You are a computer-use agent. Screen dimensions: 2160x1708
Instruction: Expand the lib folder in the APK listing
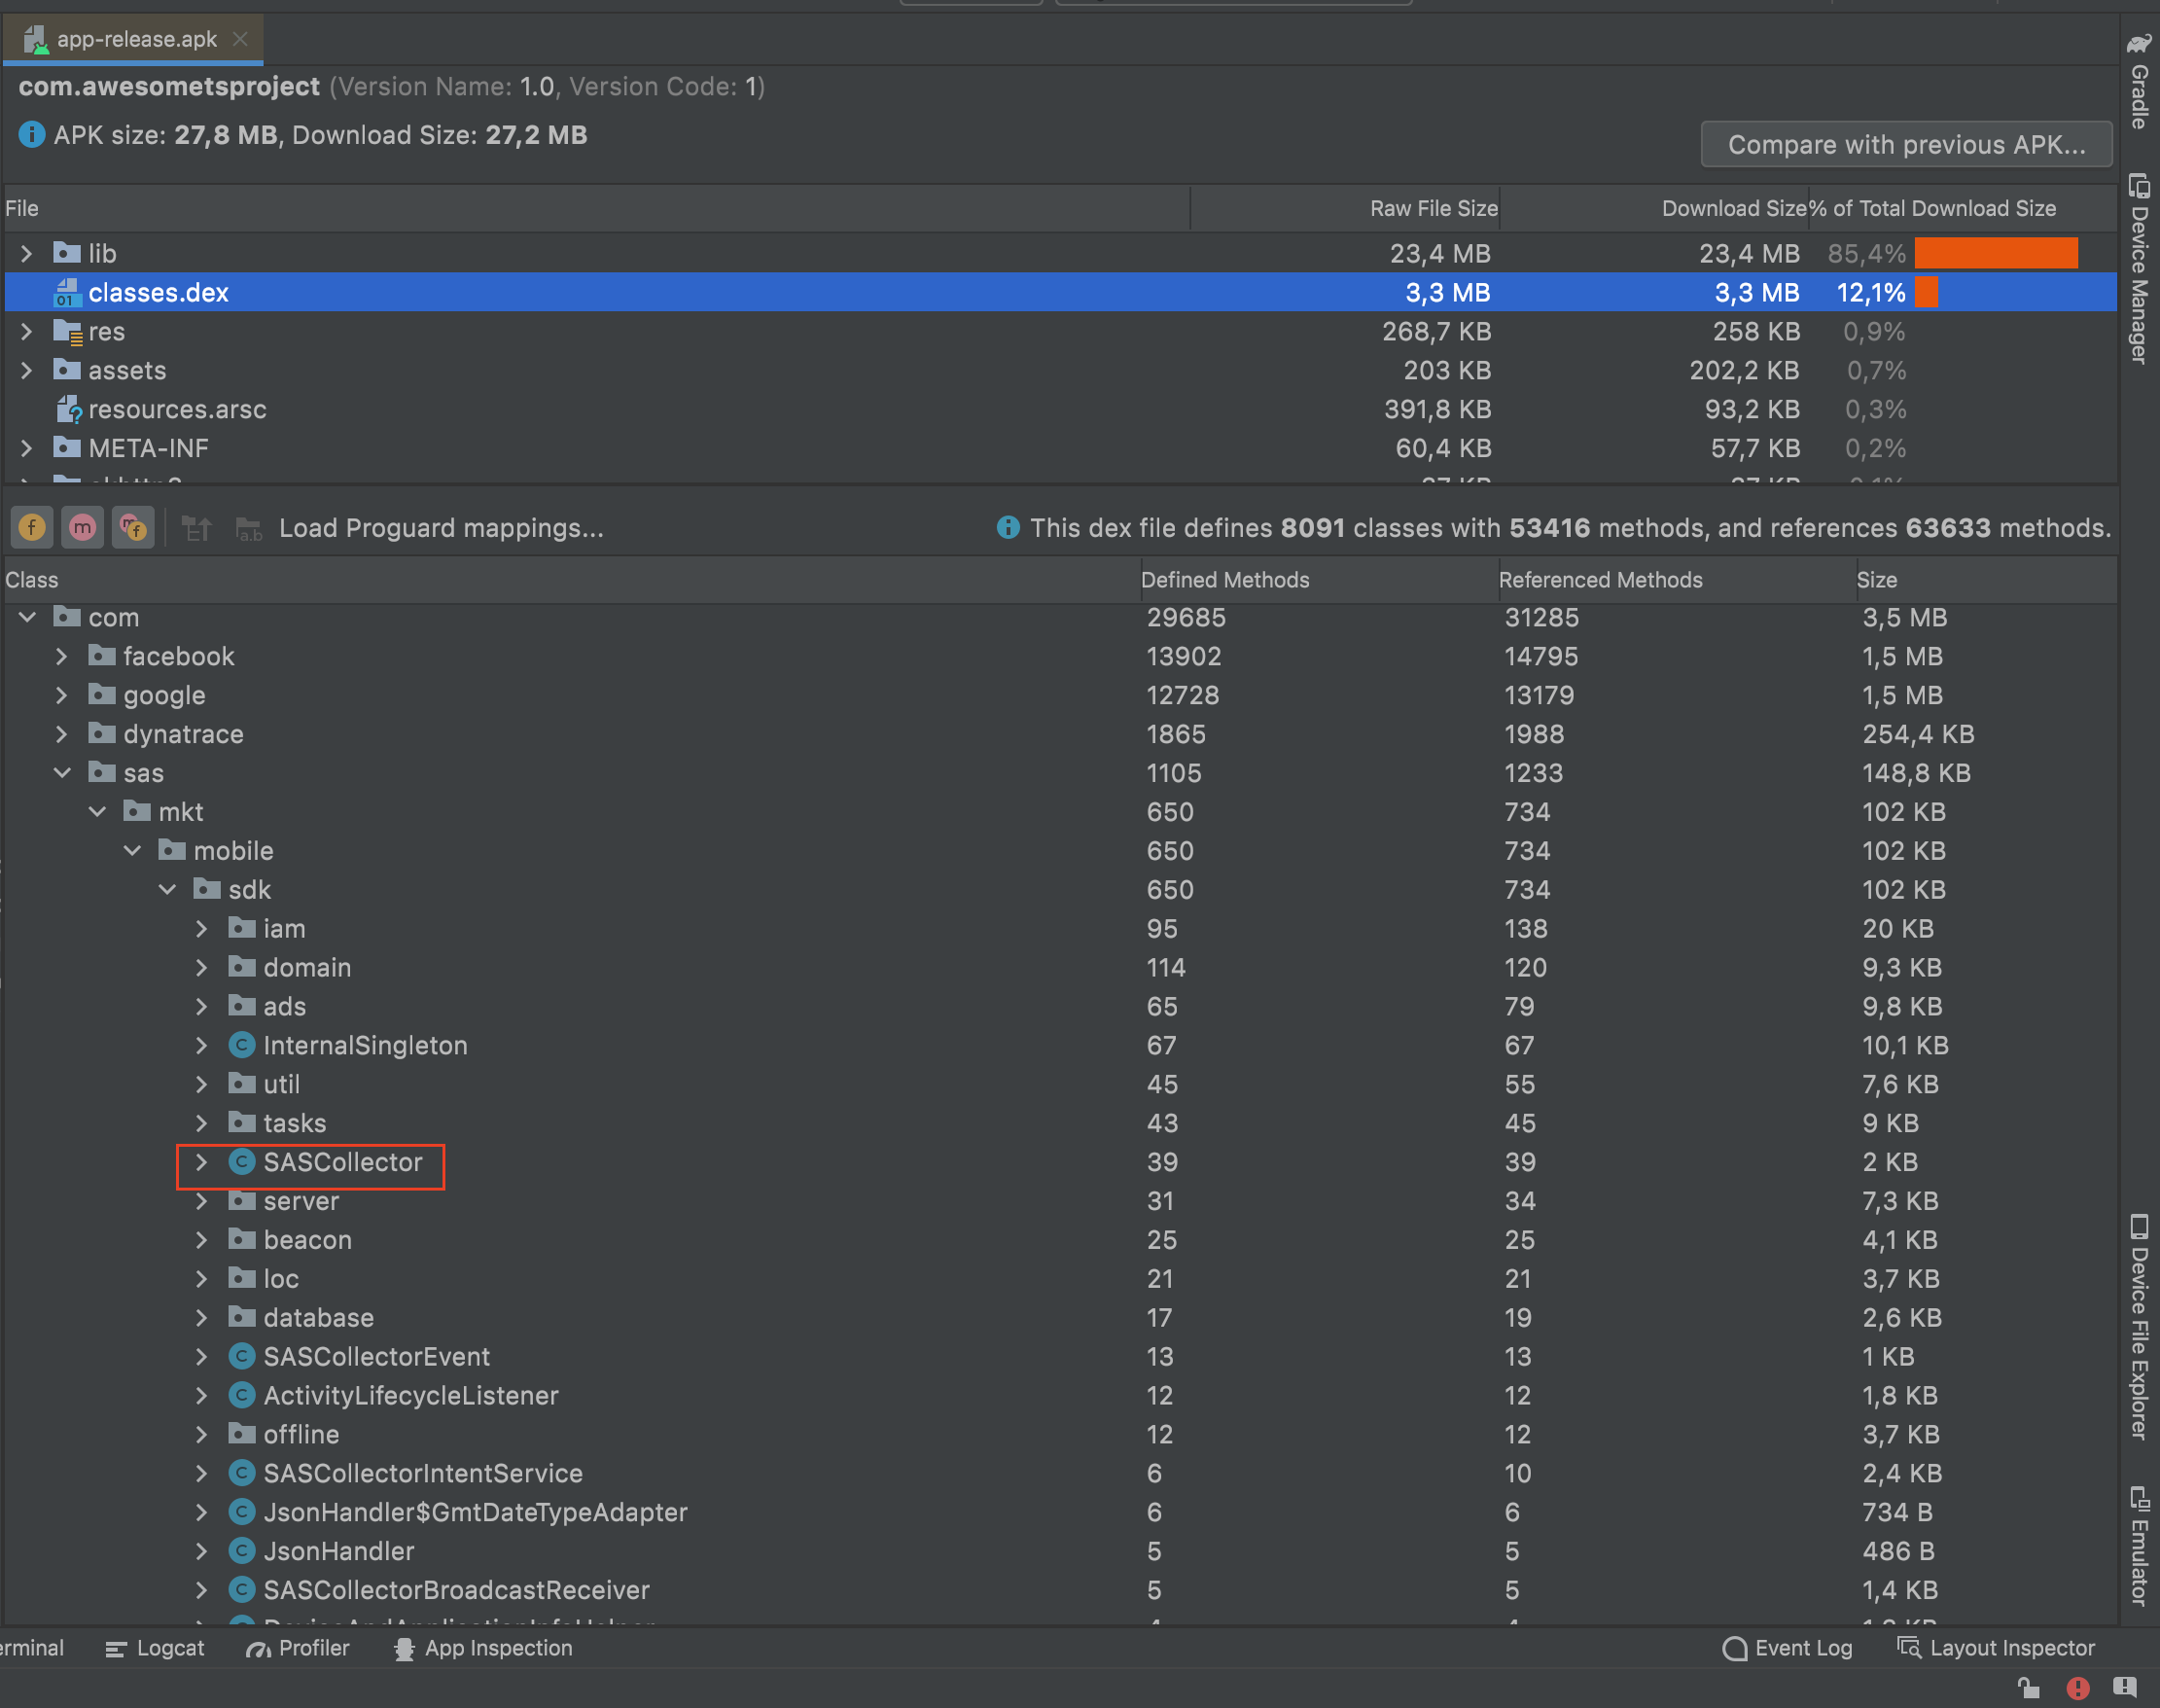click(27, 253)
